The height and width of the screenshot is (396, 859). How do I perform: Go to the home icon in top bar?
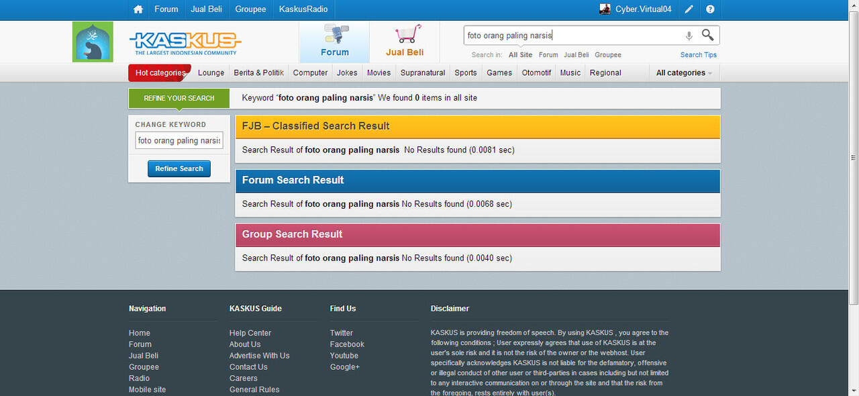(x=138, y=9)
